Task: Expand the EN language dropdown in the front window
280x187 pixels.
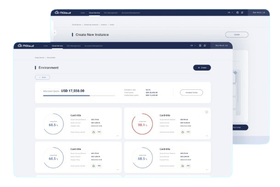Action: click(x=193, y=46)
